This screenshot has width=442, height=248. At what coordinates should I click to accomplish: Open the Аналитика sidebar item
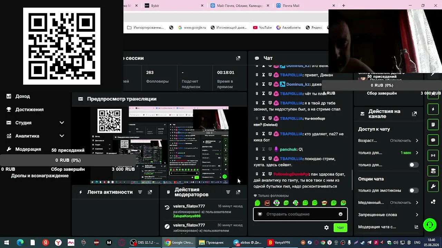tap(27, 136)
